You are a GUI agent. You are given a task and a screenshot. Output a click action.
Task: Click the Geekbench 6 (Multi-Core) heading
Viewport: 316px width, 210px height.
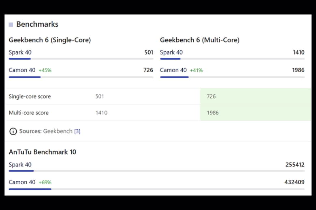[x=200, y=40]
